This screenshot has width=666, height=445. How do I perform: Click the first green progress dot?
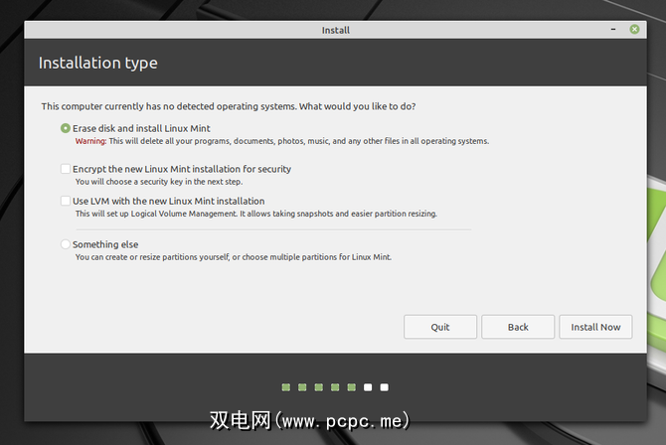(286, 386)
